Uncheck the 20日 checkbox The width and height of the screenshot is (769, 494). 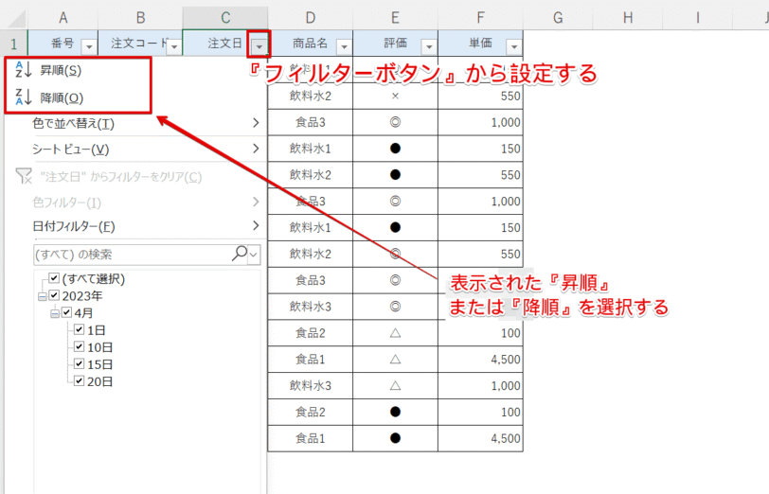[79, 380]
